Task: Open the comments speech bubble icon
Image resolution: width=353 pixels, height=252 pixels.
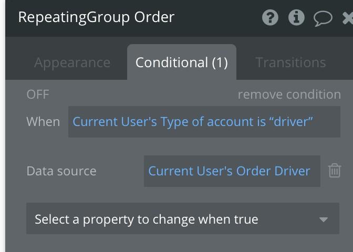Action: point(323,18)
